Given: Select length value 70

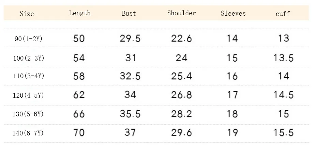Looking at the screenshot, I should (79, 133).
